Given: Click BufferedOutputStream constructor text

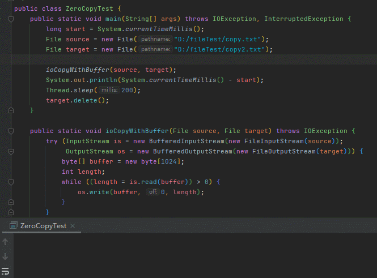Looking at the screenshot, I should (x=193, y=151).
